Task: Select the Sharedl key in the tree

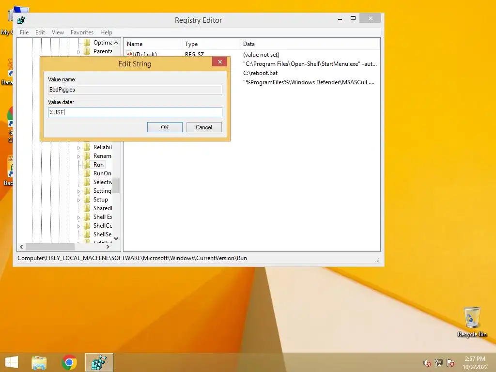Action: [x=103, y=208]
